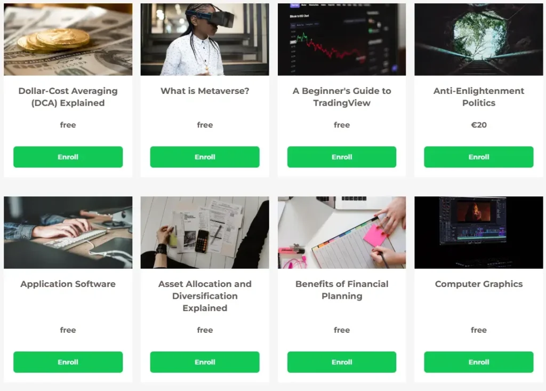Enroll in Asset Allocation and Diversification Explained
The height and width of the screenshot is (391, 546).
205,362
